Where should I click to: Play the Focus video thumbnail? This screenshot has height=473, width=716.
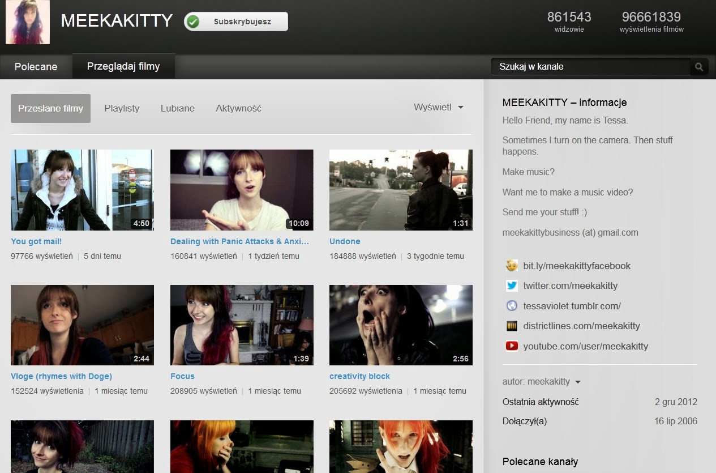242,325
